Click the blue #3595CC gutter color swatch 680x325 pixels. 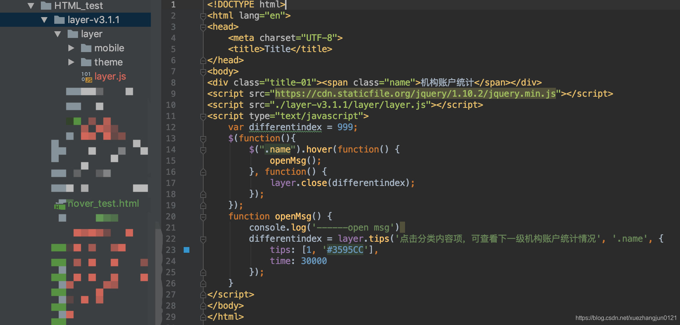[187, 250]
